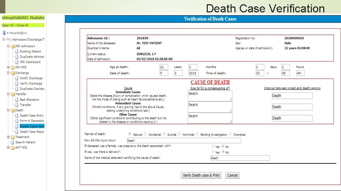The height and width of the screenshot is (191, 341).
Task: Open Existing Patient menu item
Action: pyautogui.click(x=31, y=51)
